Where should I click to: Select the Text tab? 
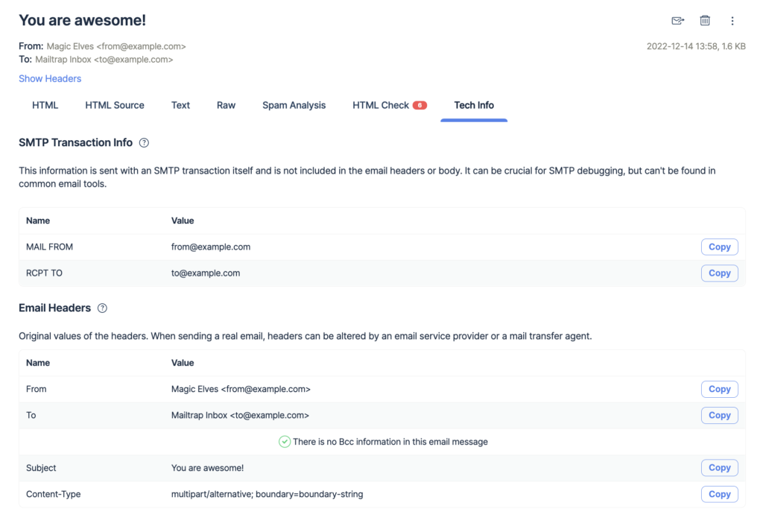pos(180,105)
